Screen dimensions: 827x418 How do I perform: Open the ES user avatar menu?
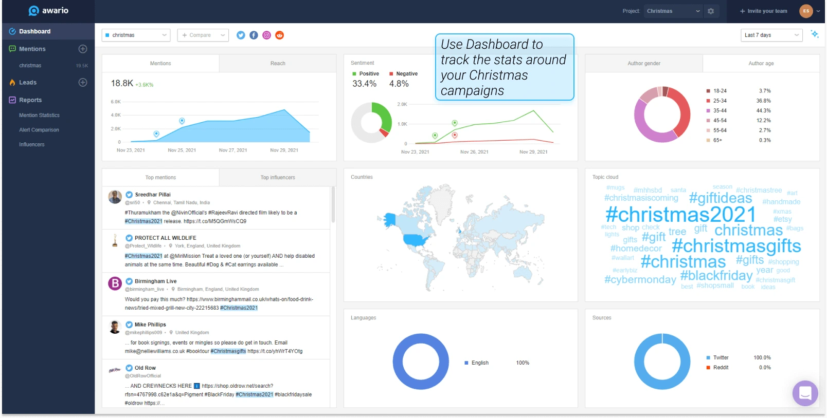(806, 11)
